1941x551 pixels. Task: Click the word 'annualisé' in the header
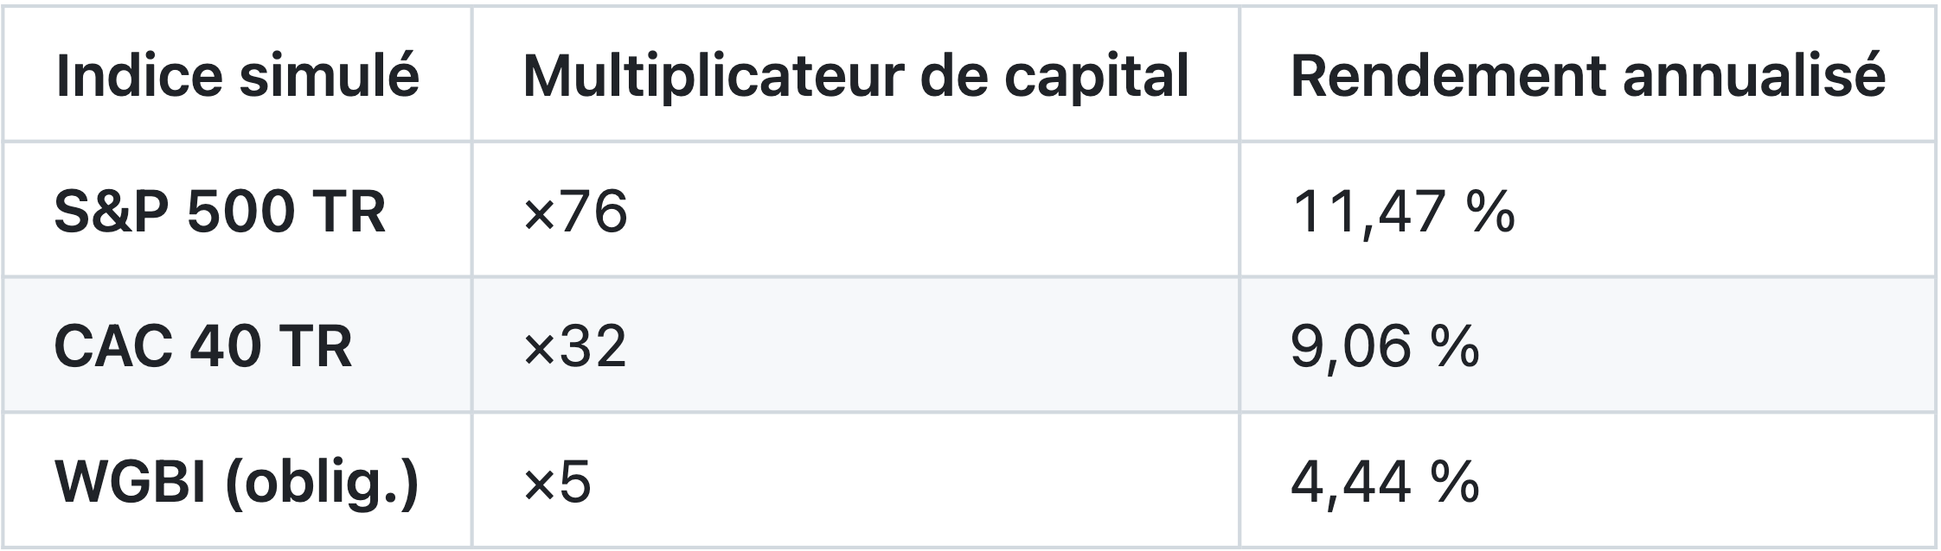pyautogui.click(x=1754, y=75)
